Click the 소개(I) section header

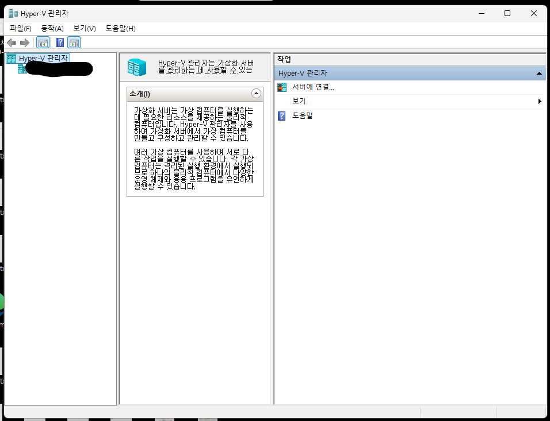tap(194, 94)
